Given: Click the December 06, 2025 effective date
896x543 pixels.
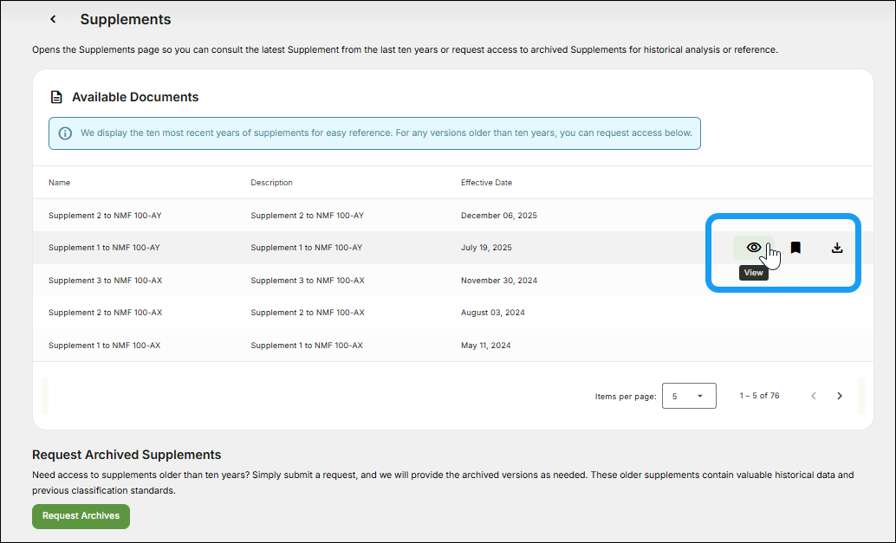Looking at the screenshot, I should (498, 216).
